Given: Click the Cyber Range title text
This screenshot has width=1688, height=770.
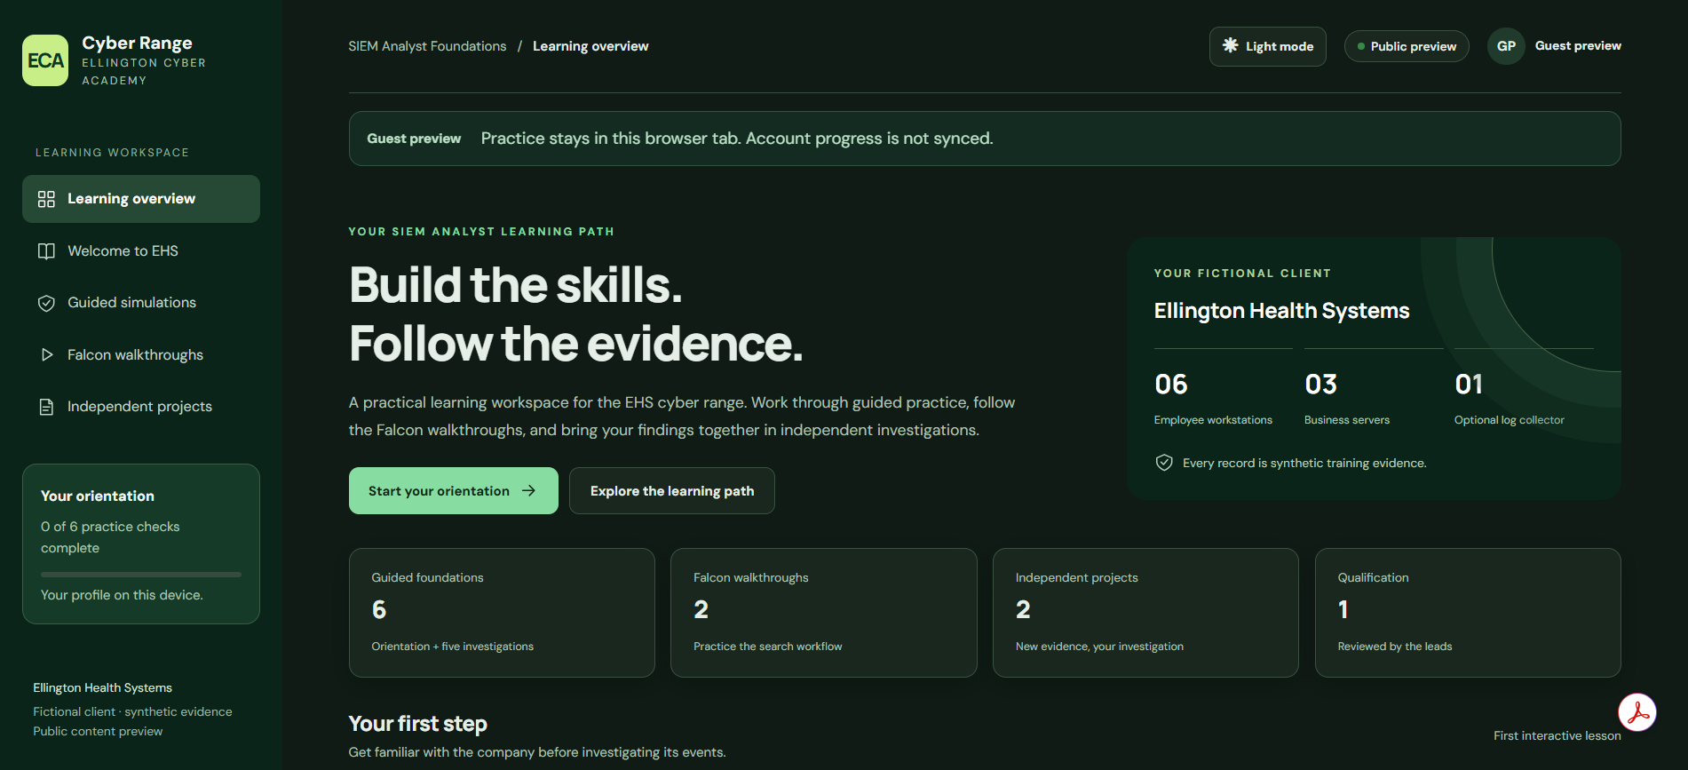Looking at the screenshot, I should (137, 43).
